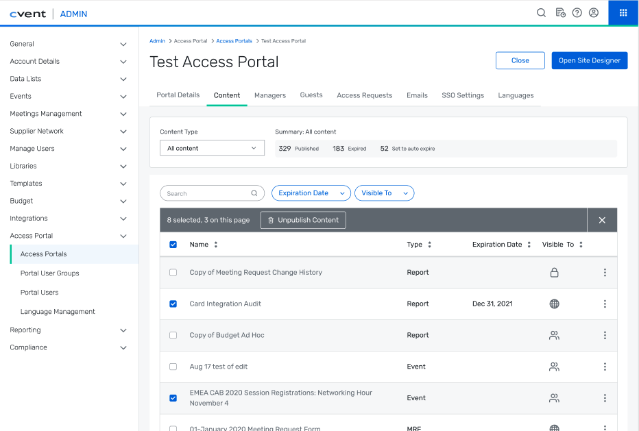The image size is (639, 431).
Task: Click the Open Site Designer button
Action: click(589, 60)
